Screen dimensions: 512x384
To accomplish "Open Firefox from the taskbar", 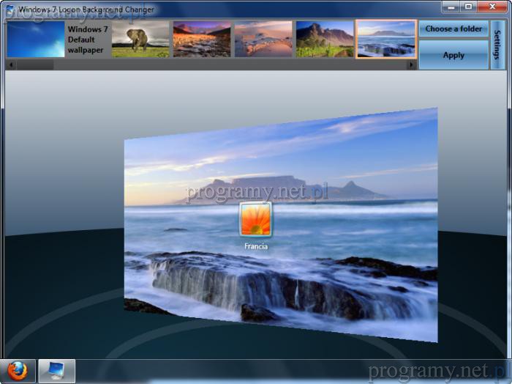I will pyautogui.click(x=18, y=372).
